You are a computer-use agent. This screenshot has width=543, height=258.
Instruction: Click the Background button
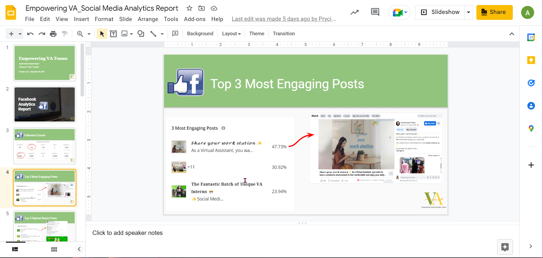pos(200,33)
